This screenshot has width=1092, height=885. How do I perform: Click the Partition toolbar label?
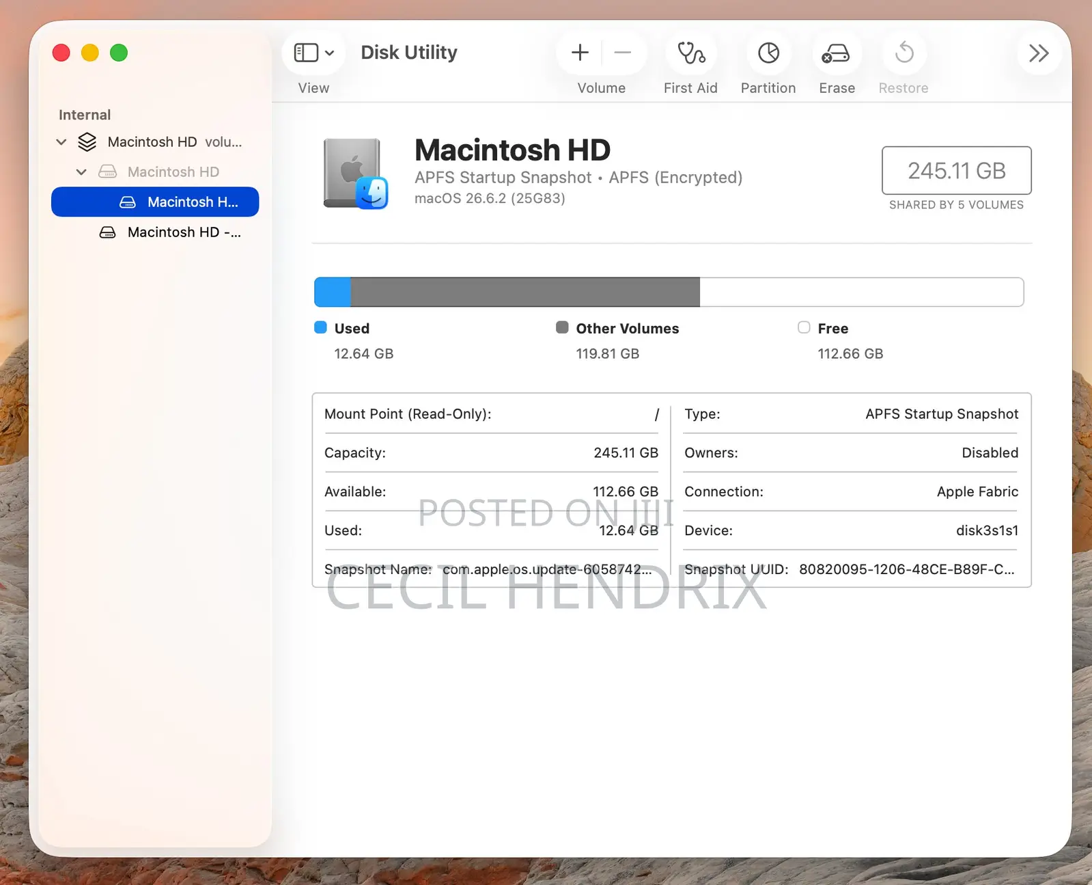(768, 88)
